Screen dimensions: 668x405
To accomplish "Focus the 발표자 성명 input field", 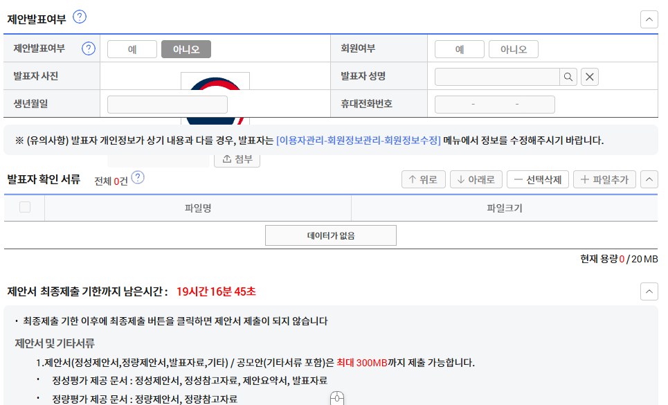I will pyautogui.click(x=497, y=77).
